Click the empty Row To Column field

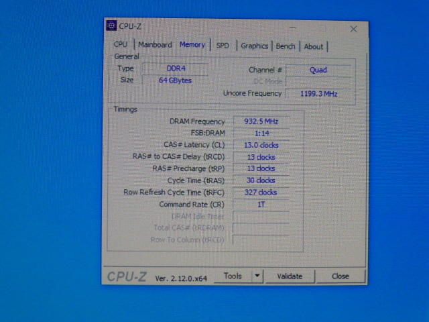click(261, 240)
